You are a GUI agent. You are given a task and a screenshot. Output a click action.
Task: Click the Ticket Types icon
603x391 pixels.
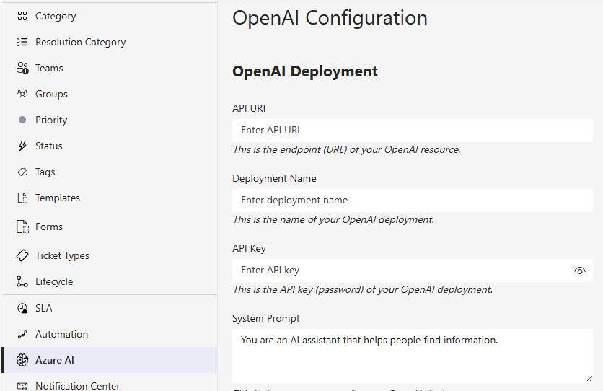tap(22, 255)
